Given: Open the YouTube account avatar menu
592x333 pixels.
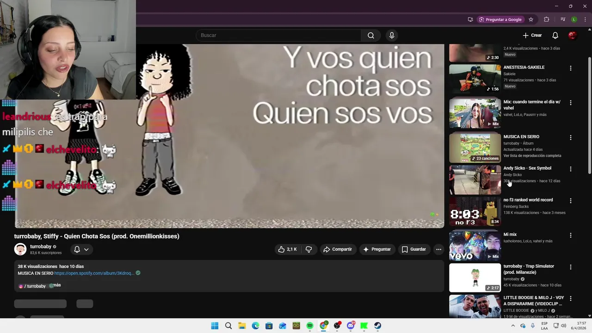Looking at the screenshot, I should click(x=573, y=35).
